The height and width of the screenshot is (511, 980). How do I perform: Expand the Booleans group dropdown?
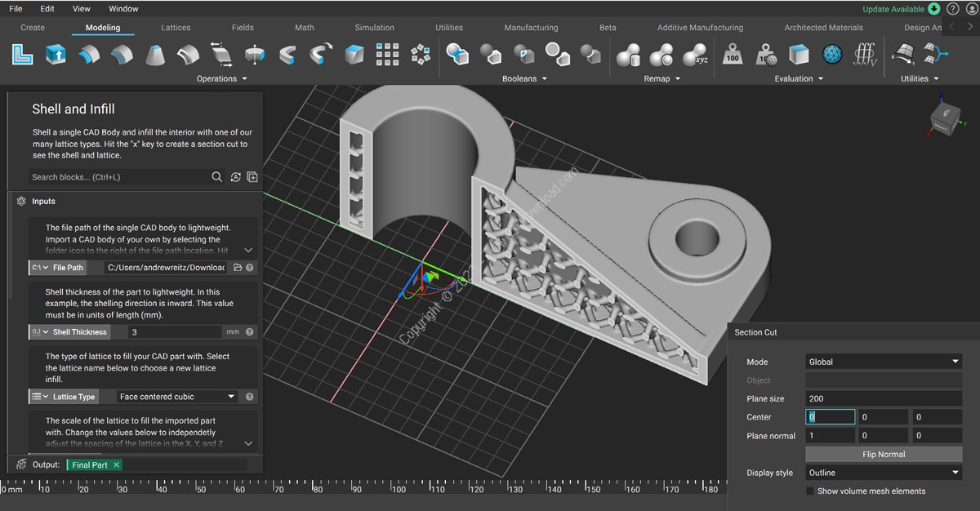[x=544, y=79]
